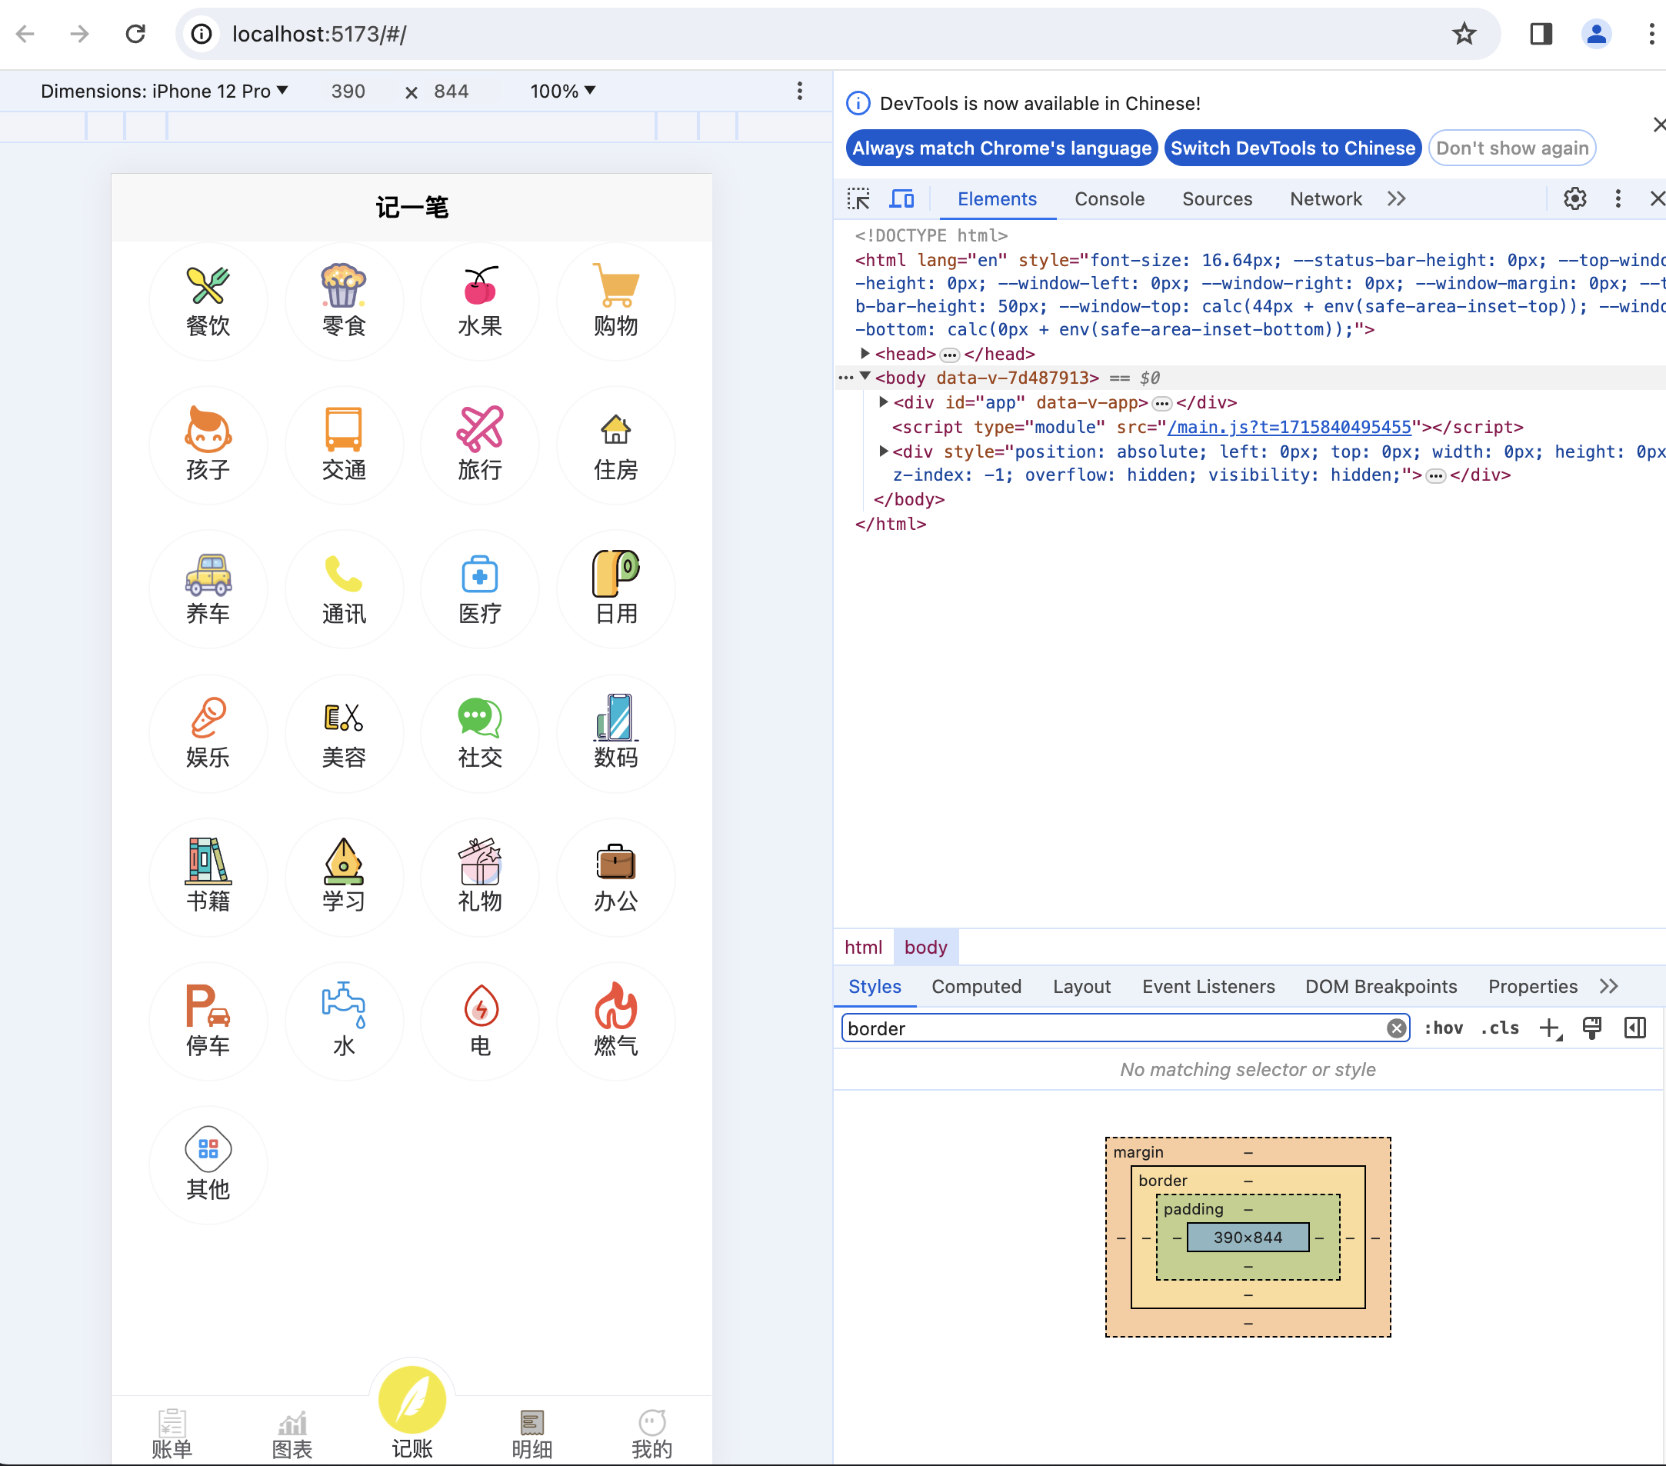Screen dimensions: 1666x1466
Task: Toggle the :hov element state panel
Action: [x=1443, y=1028]
